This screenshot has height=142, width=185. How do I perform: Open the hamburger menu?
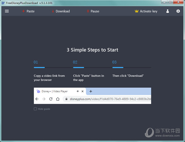[7, 11]
